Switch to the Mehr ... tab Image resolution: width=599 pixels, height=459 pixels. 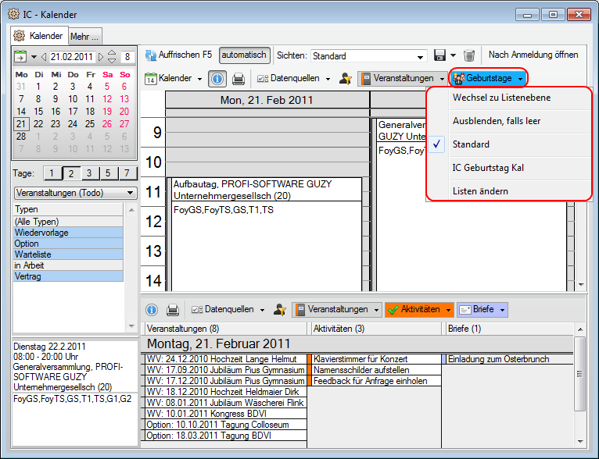click(x=84, y=36)
